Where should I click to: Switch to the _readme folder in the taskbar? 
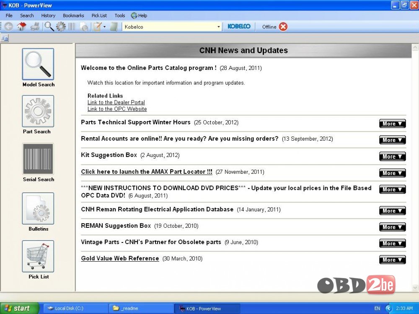pyautogui.click(x=142, y=309)
